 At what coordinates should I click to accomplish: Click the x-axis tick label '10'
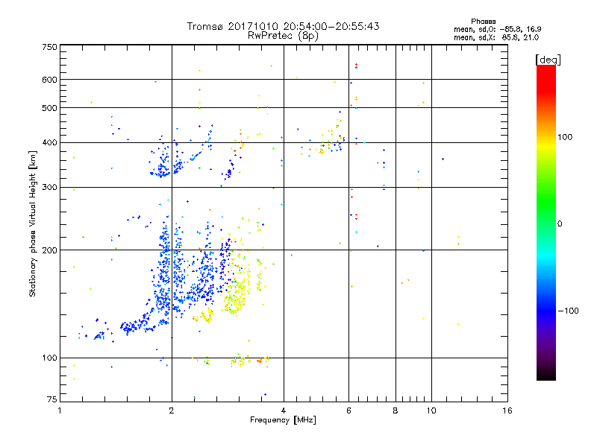(x=431, y=410)
